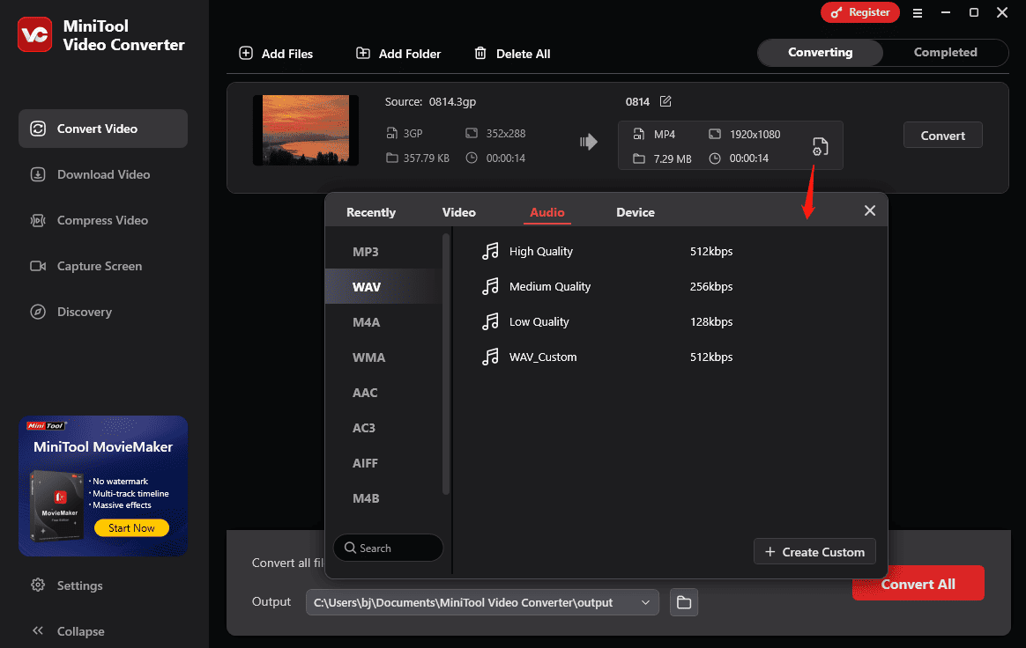
Task: Expand the Output path dropdown
Action: pos(645,602)
